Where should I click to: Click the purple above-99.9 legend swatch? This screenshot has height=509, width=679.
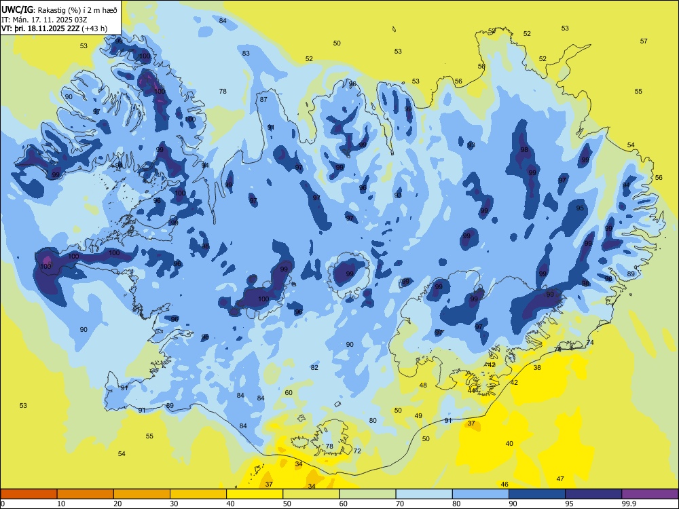click(650, 494)
